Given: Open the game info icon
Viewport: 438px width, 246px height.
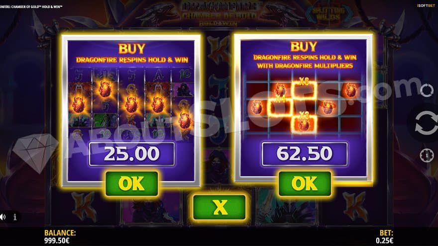Looking at the screenshot, I should coord(15,217).
